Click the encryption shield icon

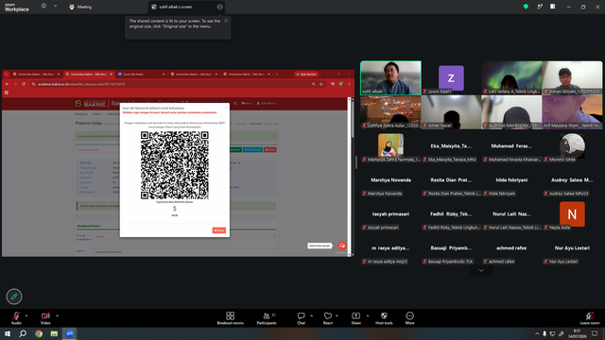[x=526, y=7]
